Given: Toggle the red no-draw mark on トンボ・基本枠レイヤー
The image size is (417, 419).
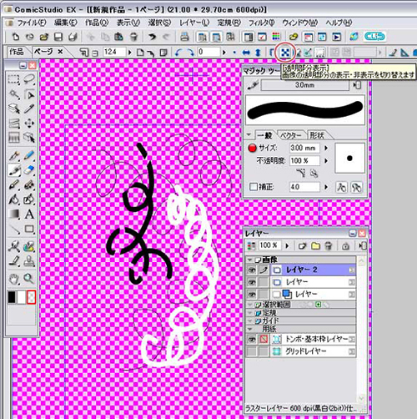Looking at the screenshot, I should coord(264,339).
